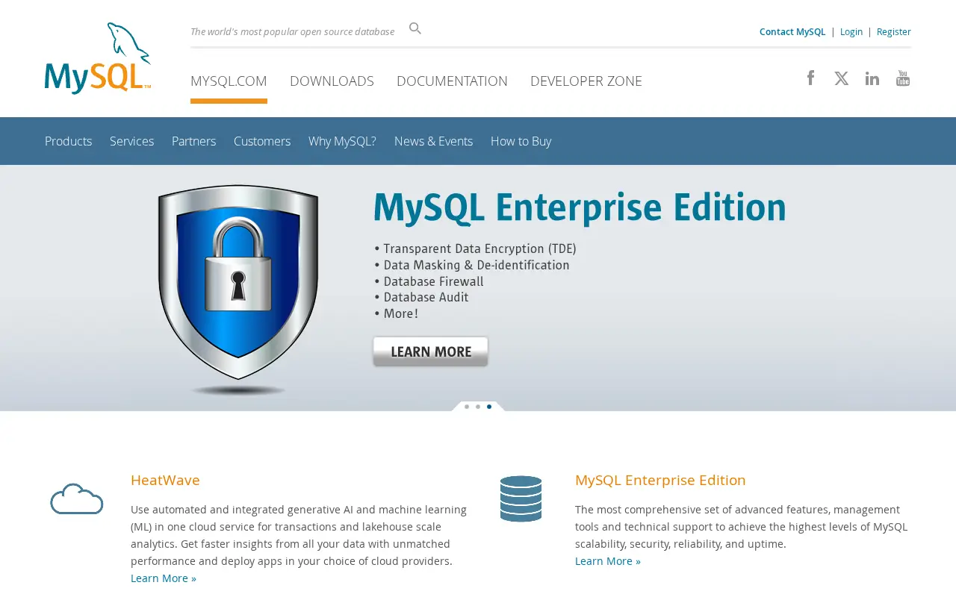This screenshot has width=956, height=597.
Task: Click the MySQL Enterprise Edition banner title
Action: click(x=580, y=208)
